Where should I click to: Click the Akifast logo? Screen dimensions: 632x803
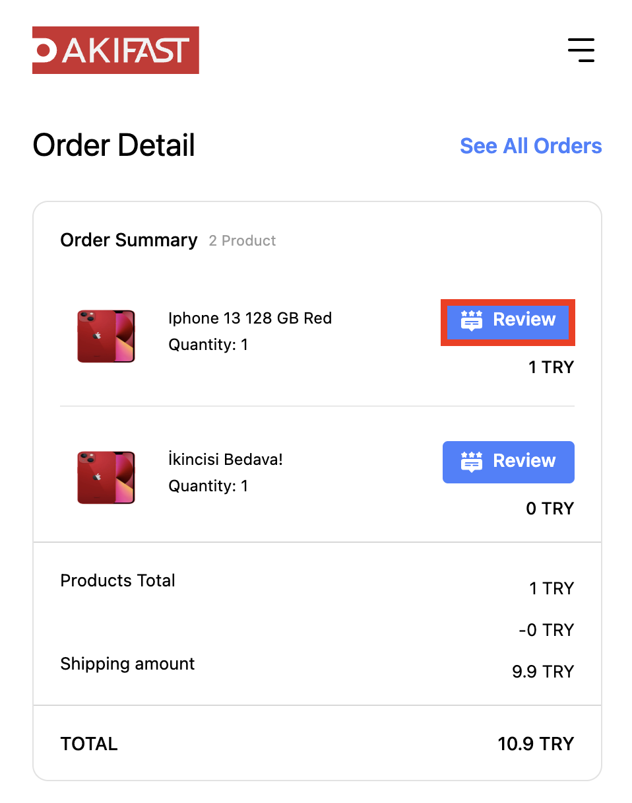pyautogui.click(x=115, y=50)
